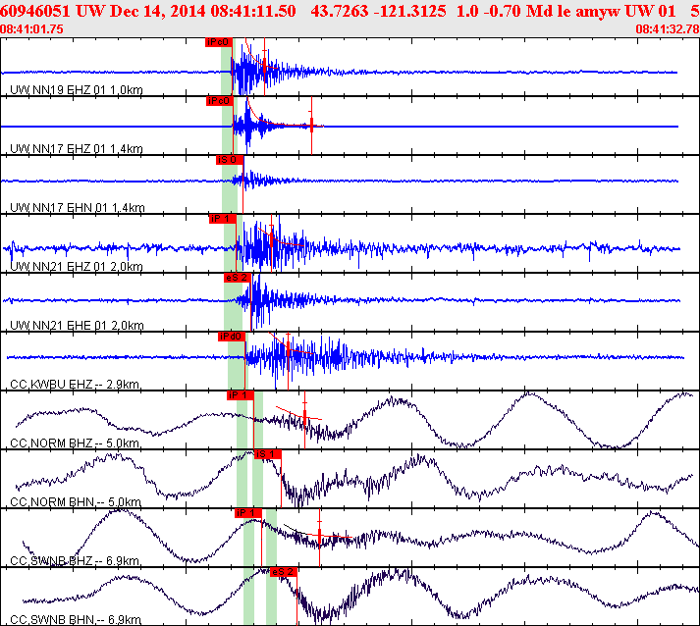Select the iS 0 pick flag on NN17 EHN
Viewport: 700px width, 626px height.
pyautogui.click(x=230, y=160)
